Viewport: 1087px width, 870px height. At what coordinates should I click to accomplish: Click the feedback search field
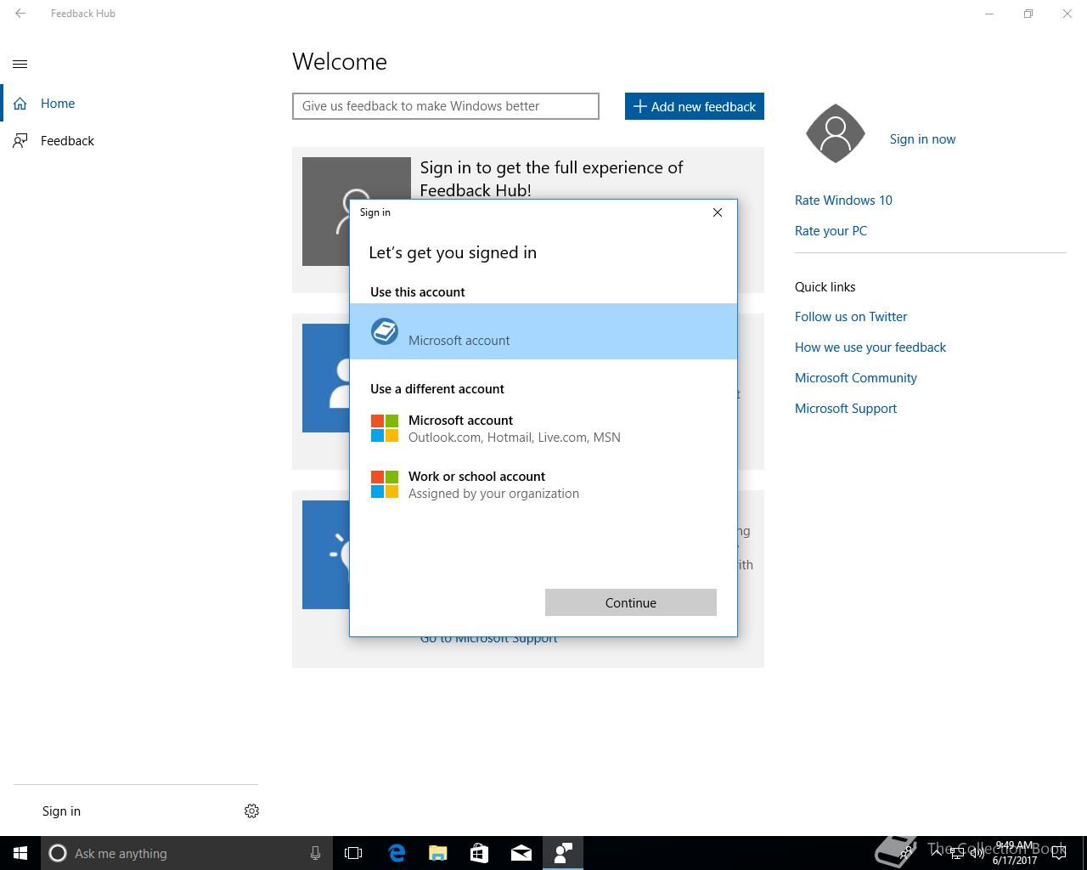(446, 106)
